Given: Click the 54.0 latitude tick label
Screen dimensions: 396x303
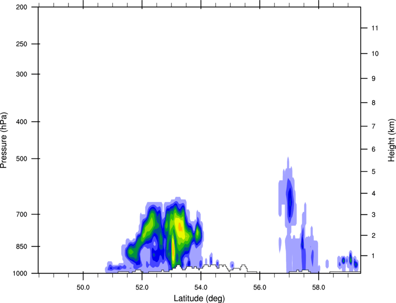Looking at the screenshot, I should [x=201, y=287].
